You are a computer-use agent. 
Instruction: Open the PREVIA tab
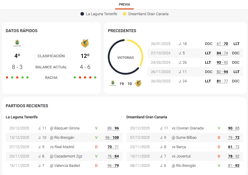tap(124, 4)
